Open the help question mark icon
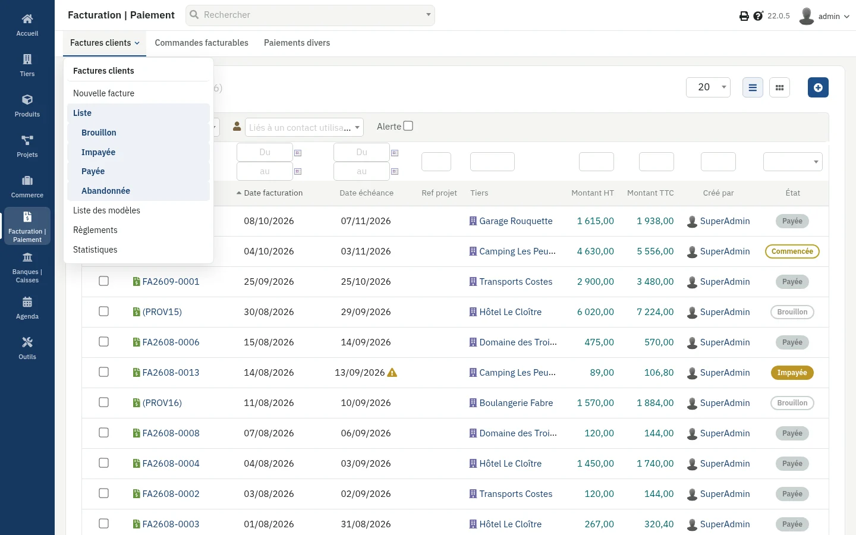856x535 pixels. [x=758, y=16]
